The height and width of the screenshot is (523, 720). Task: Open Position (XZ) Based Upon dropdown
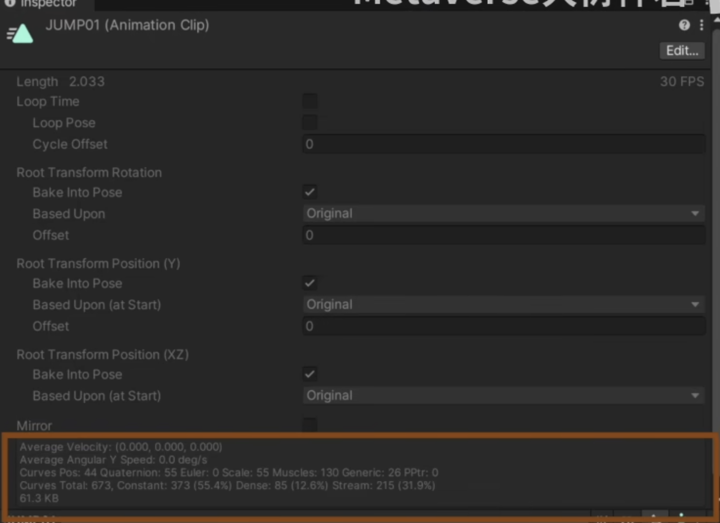pos(503,395)
